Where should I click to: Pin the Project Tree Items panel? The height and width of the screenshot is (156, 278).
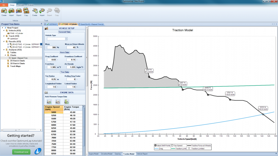point(41,24)
